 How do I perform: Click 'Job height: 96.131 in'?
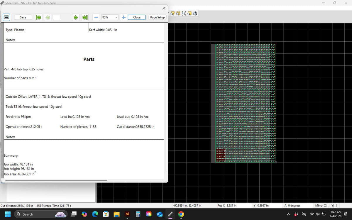click(x=19, y=169)
